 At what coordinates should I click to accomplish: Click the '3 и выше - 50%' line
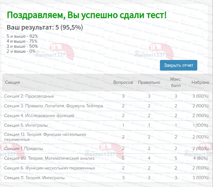[x=22, y=46]
